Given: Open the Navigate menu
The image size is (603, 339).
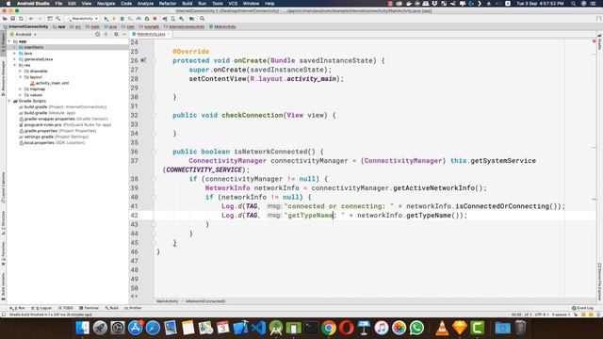Looking at the screenshot, I should point(106,4).
